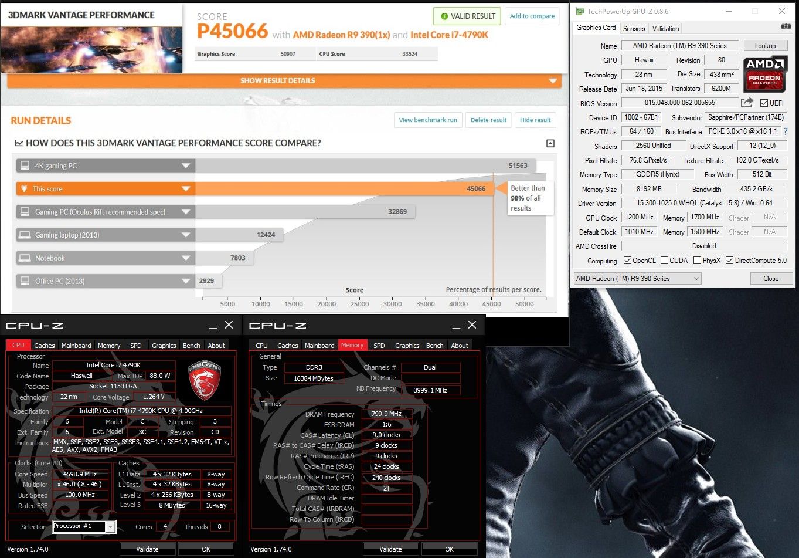The image size is (799, 558).
Task: Click the DRAM Frequency value field
Action: click(386, 414)
